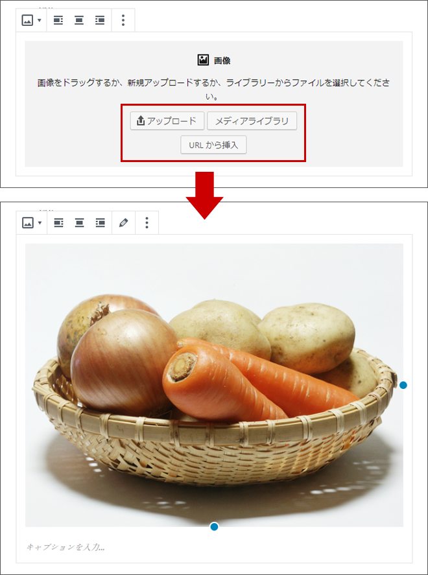Open the メディアライブラリ button

pyautogui.click(x=252, y=121)
